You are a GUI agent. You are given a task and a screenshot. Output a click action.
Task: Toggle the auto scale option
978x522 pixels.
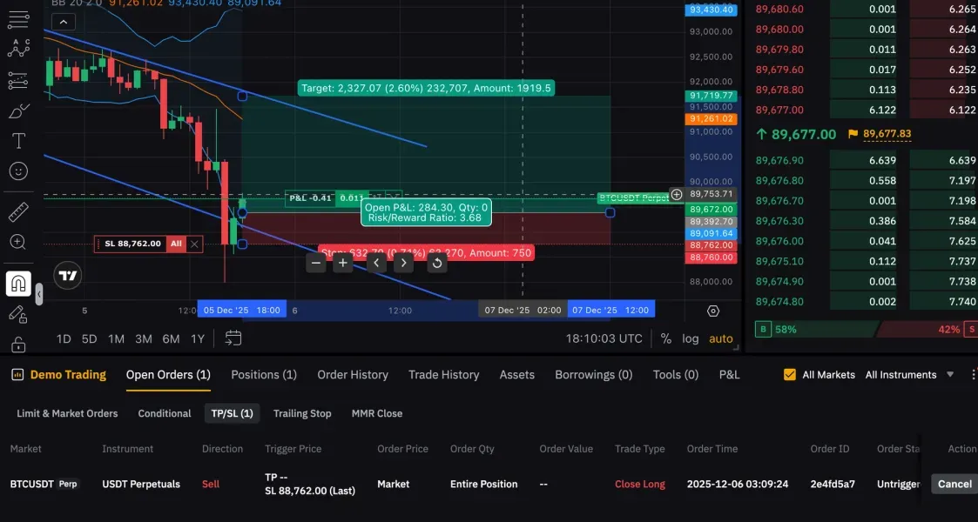721,338
